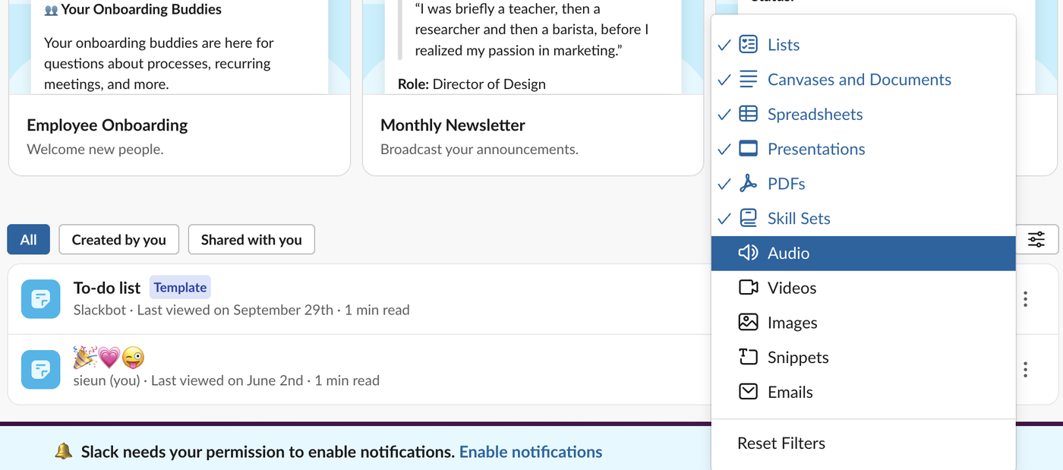
Task: Select the Emails filter option
Action: coord(863,392)
